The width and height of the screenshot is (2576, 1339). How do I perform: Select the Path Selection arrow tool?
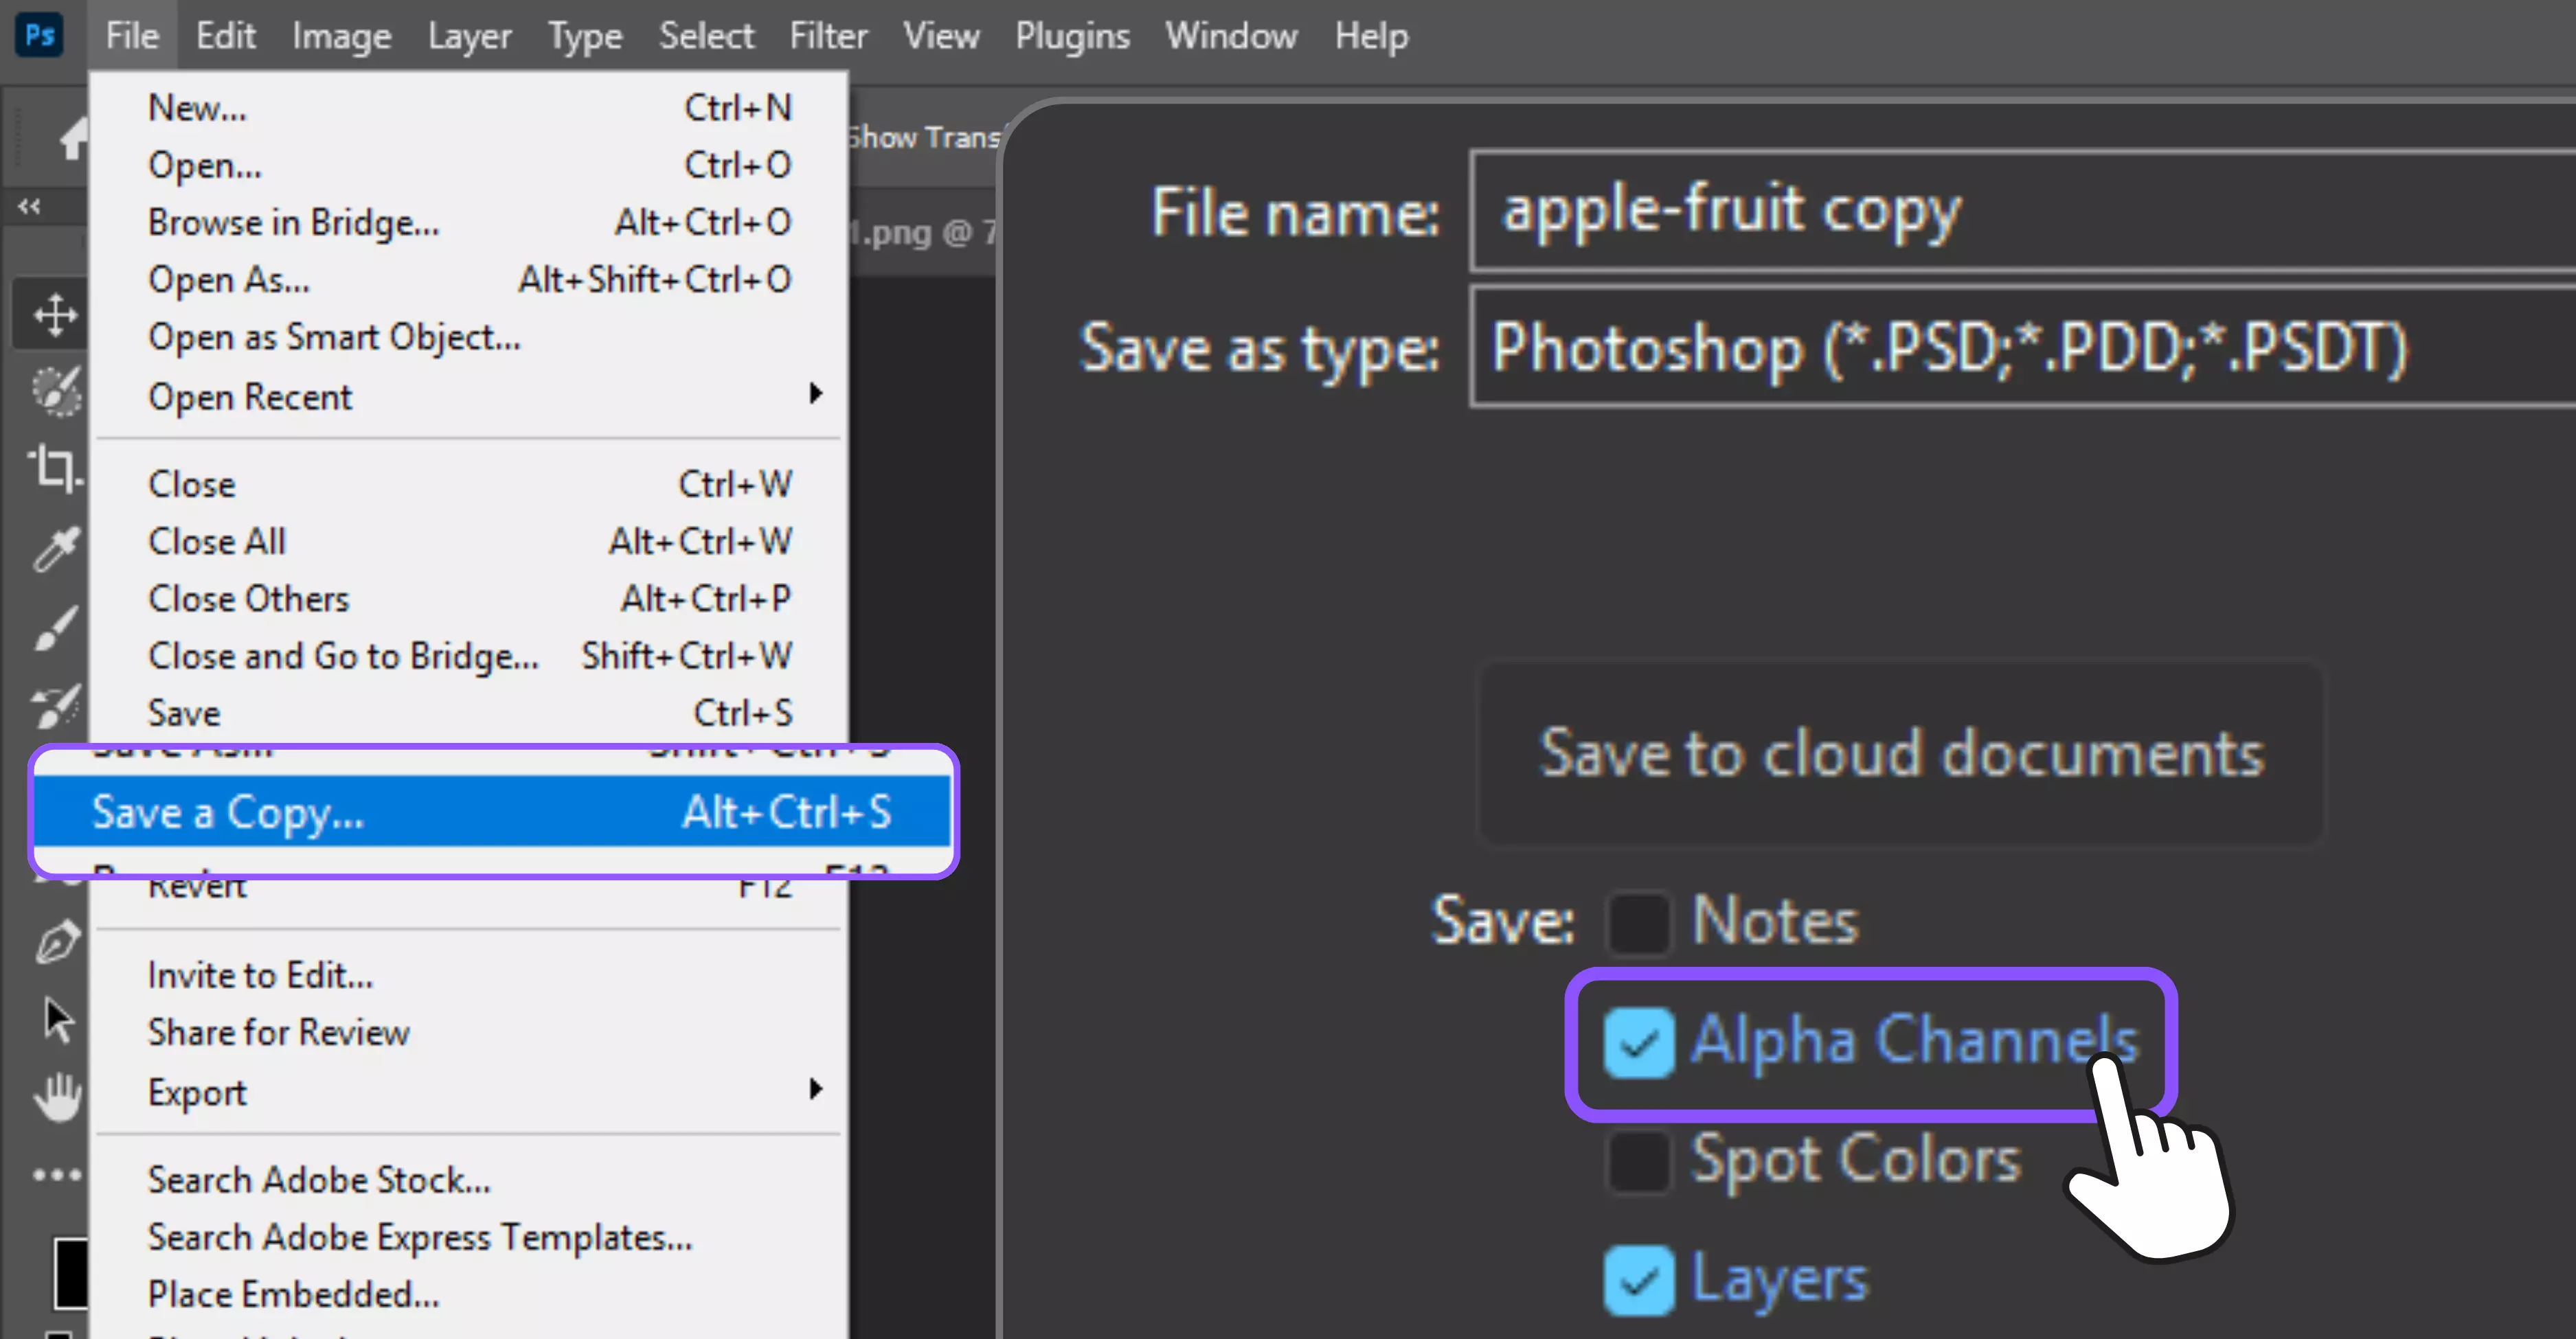click(x=58, y=1020)
